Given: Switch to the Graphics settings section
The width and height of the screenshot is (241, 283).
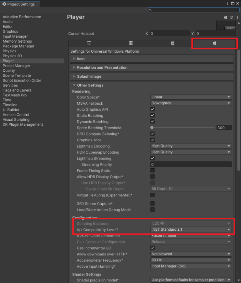Looking at the screenshot, I should [x=10, y=31].
